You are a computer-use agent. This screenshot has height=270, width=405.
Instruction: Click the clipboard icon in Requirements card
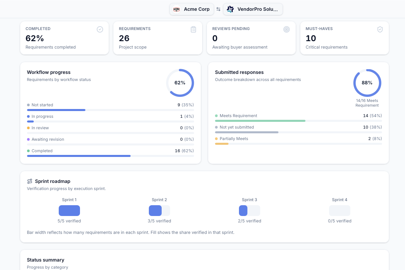point(193,29)
